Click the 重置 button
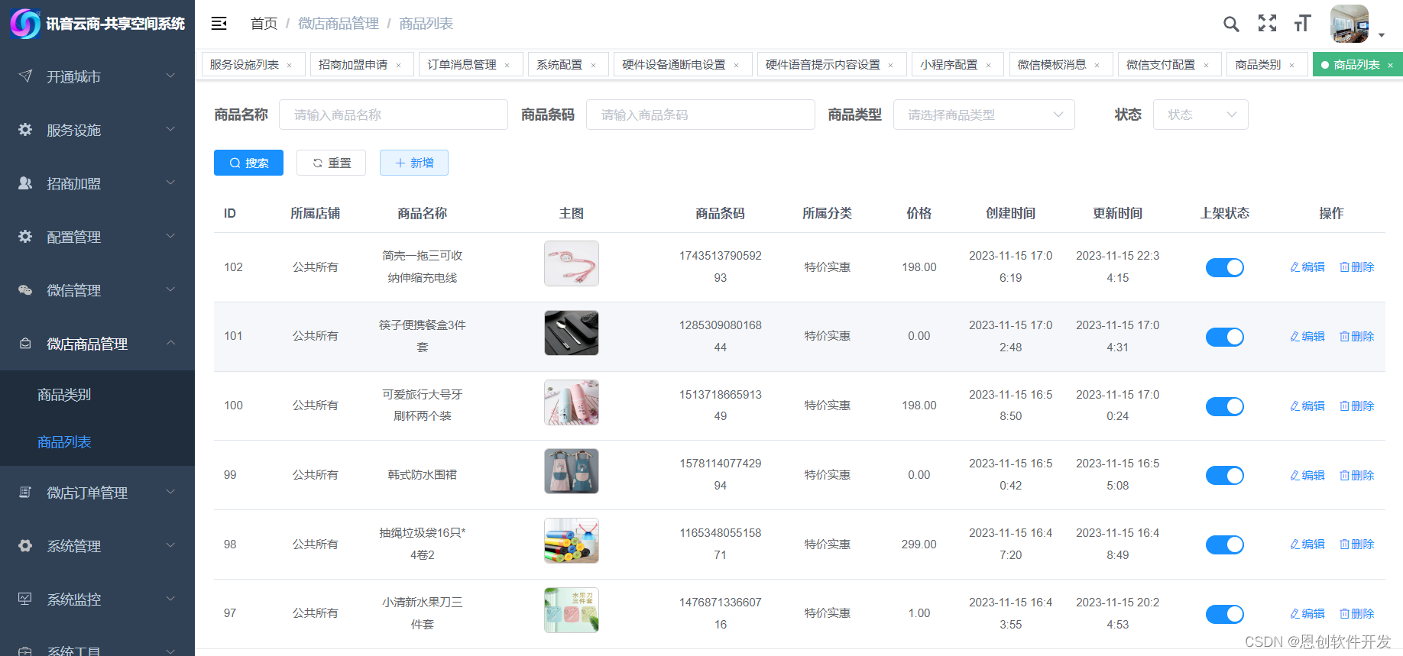1403x656 pixels. 331,163
